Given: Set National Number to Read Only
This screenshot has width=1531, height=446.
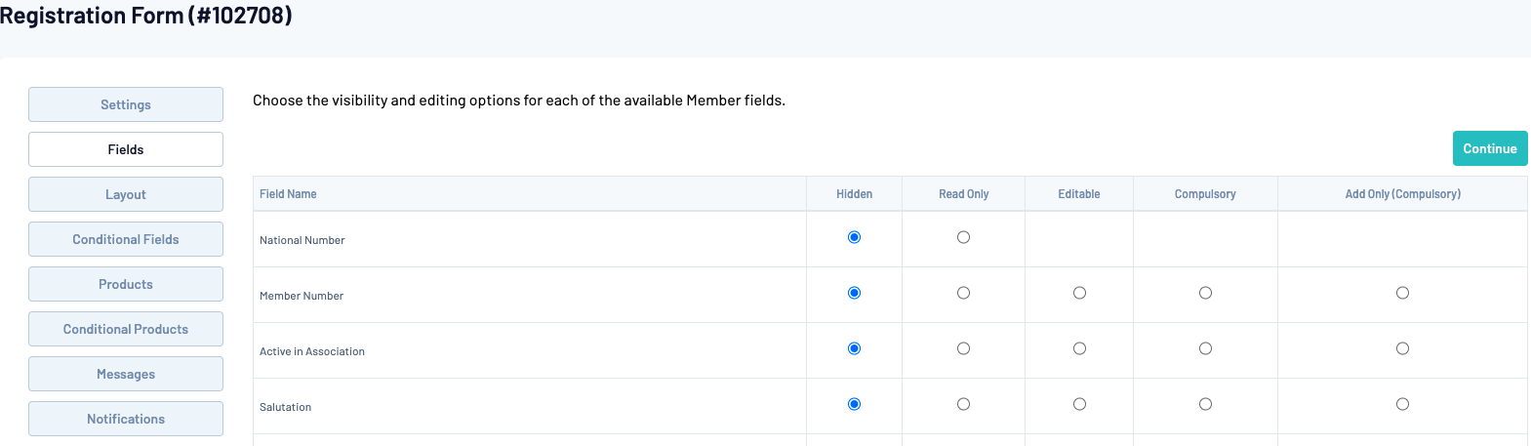Looking at the screenshot, I should pyautogui.click(x=963, y=237).
